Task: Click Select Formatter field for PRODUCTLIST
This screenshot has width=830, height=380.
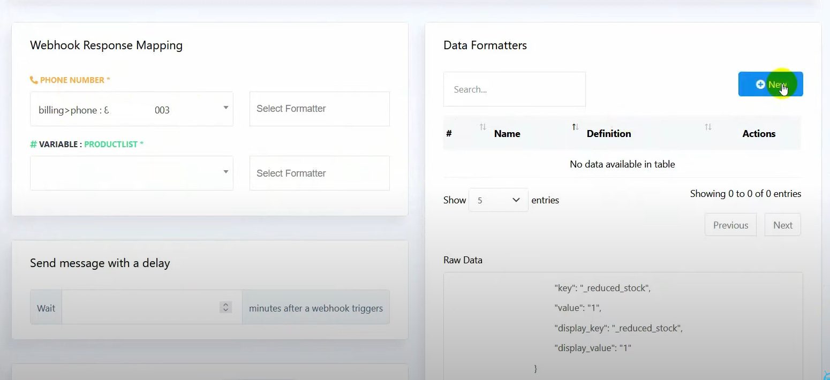Action: click(319, 173)
